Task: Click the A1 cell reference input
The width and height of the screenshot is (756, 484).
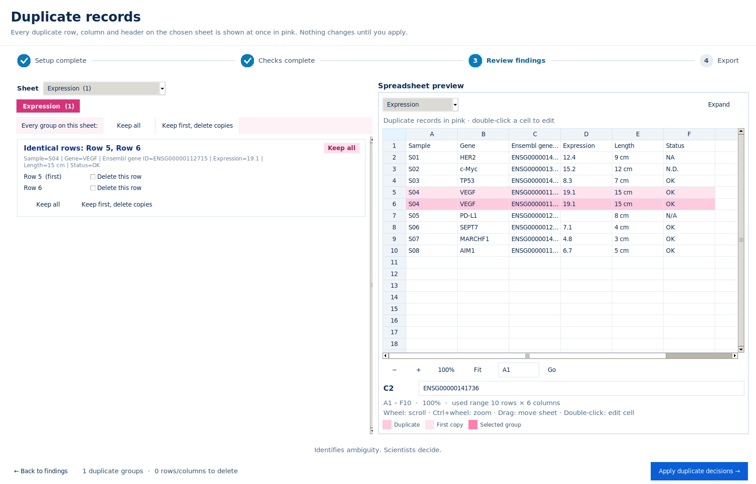Action: point(518,370)
